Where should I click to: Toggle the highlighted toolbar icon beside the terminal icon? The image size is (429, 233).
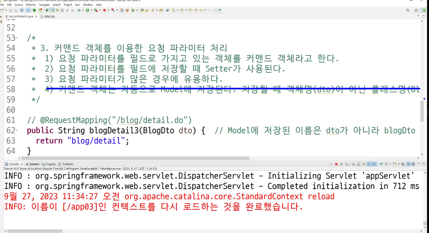point(28,10)
